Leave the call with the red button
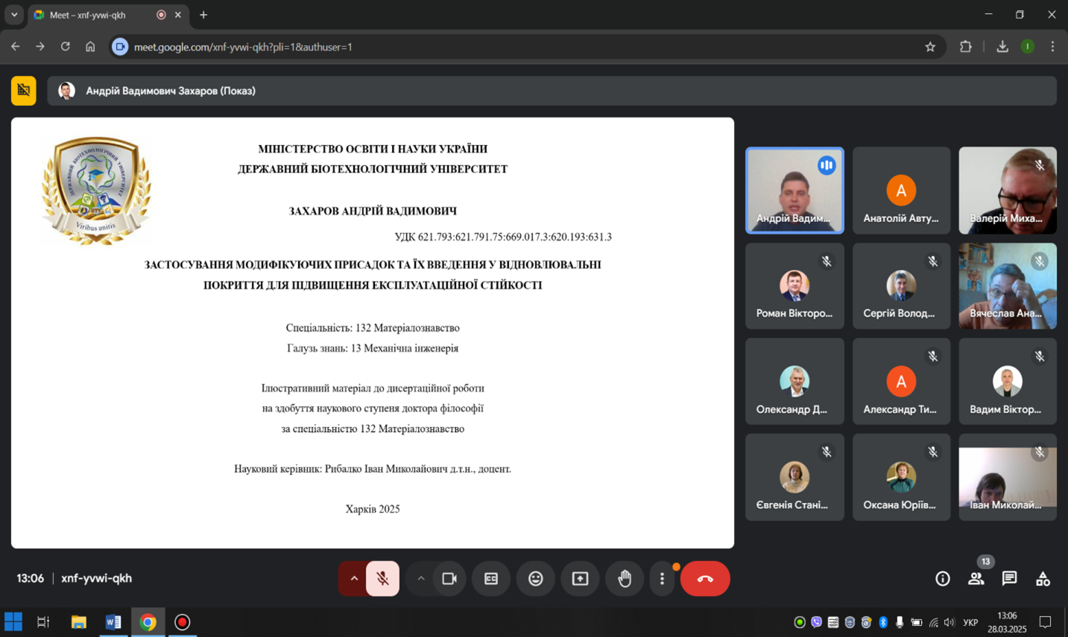The height and width of the screenshot is (637, 1068). pyautogui.click(x=704, y=579)
